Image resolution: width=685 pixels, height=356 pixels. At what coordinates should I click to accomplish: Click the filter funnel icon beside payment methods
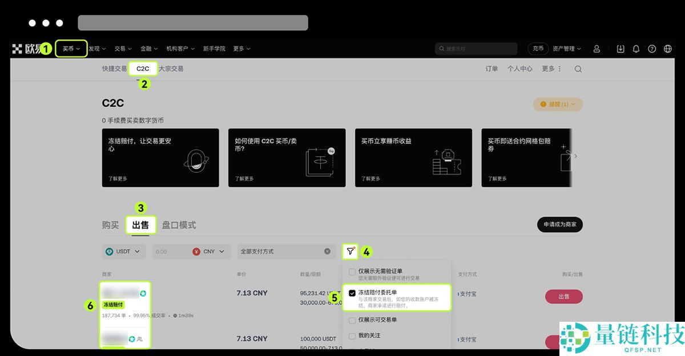(x=350, y=251)
